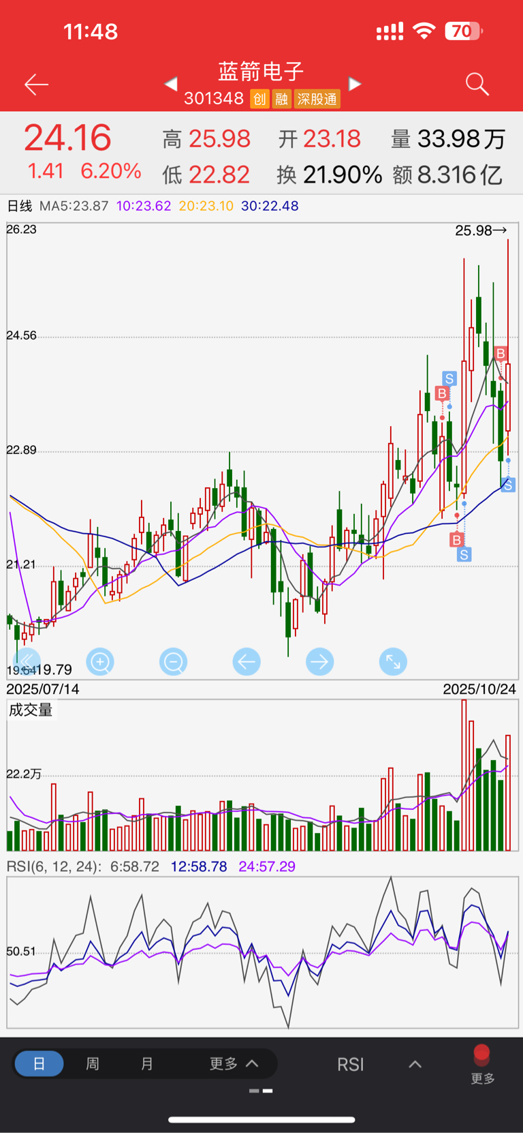The image size is (523, 1133).
Task: Tap the current price 24.16
Action: 67,138
